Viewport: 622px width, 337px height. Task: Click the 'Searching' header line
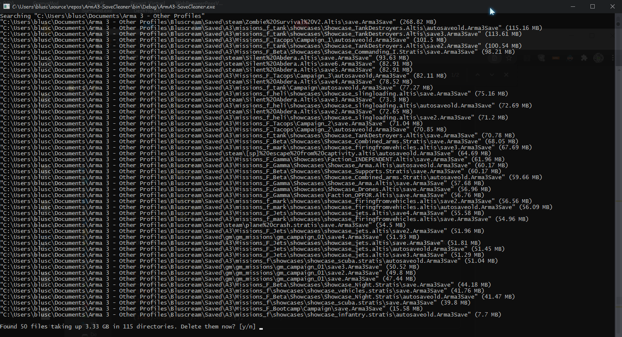pyautogui.click(x=102, y=16)
